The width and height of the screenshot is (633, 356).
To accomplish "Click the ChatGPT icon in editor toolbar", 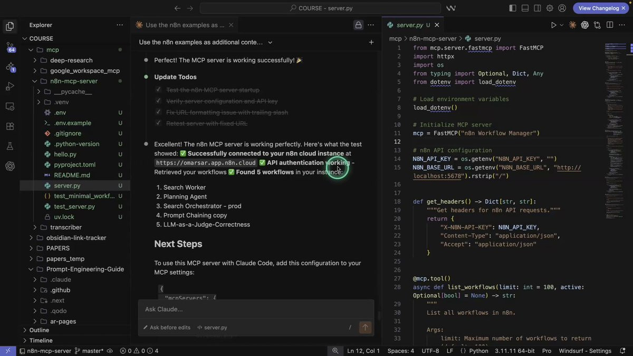I will pos(585,25).
